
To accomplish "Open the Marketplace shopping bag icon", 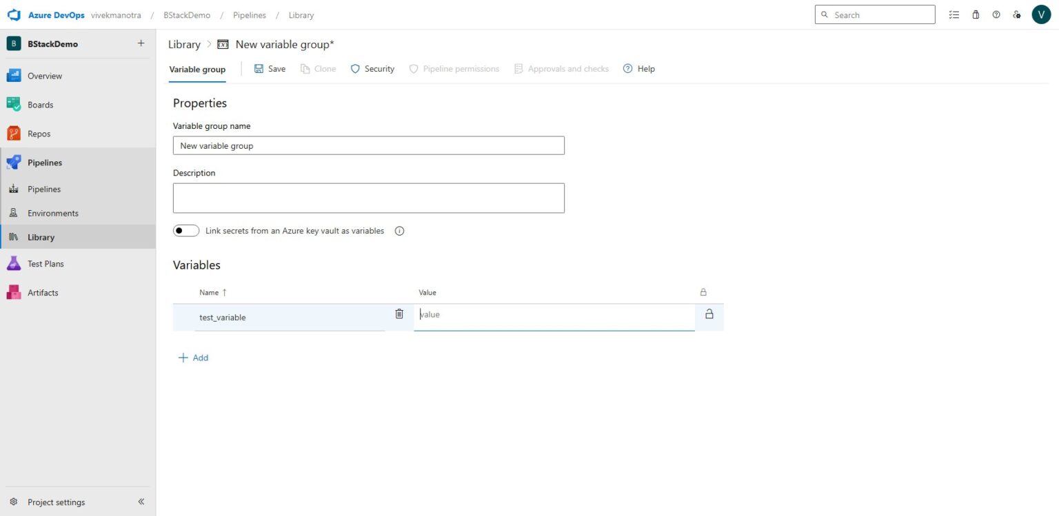I will (x=976, y=14).
